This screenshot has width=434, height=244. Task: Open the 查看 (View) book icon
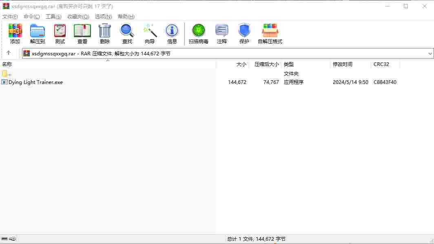[x=82, y=34]
